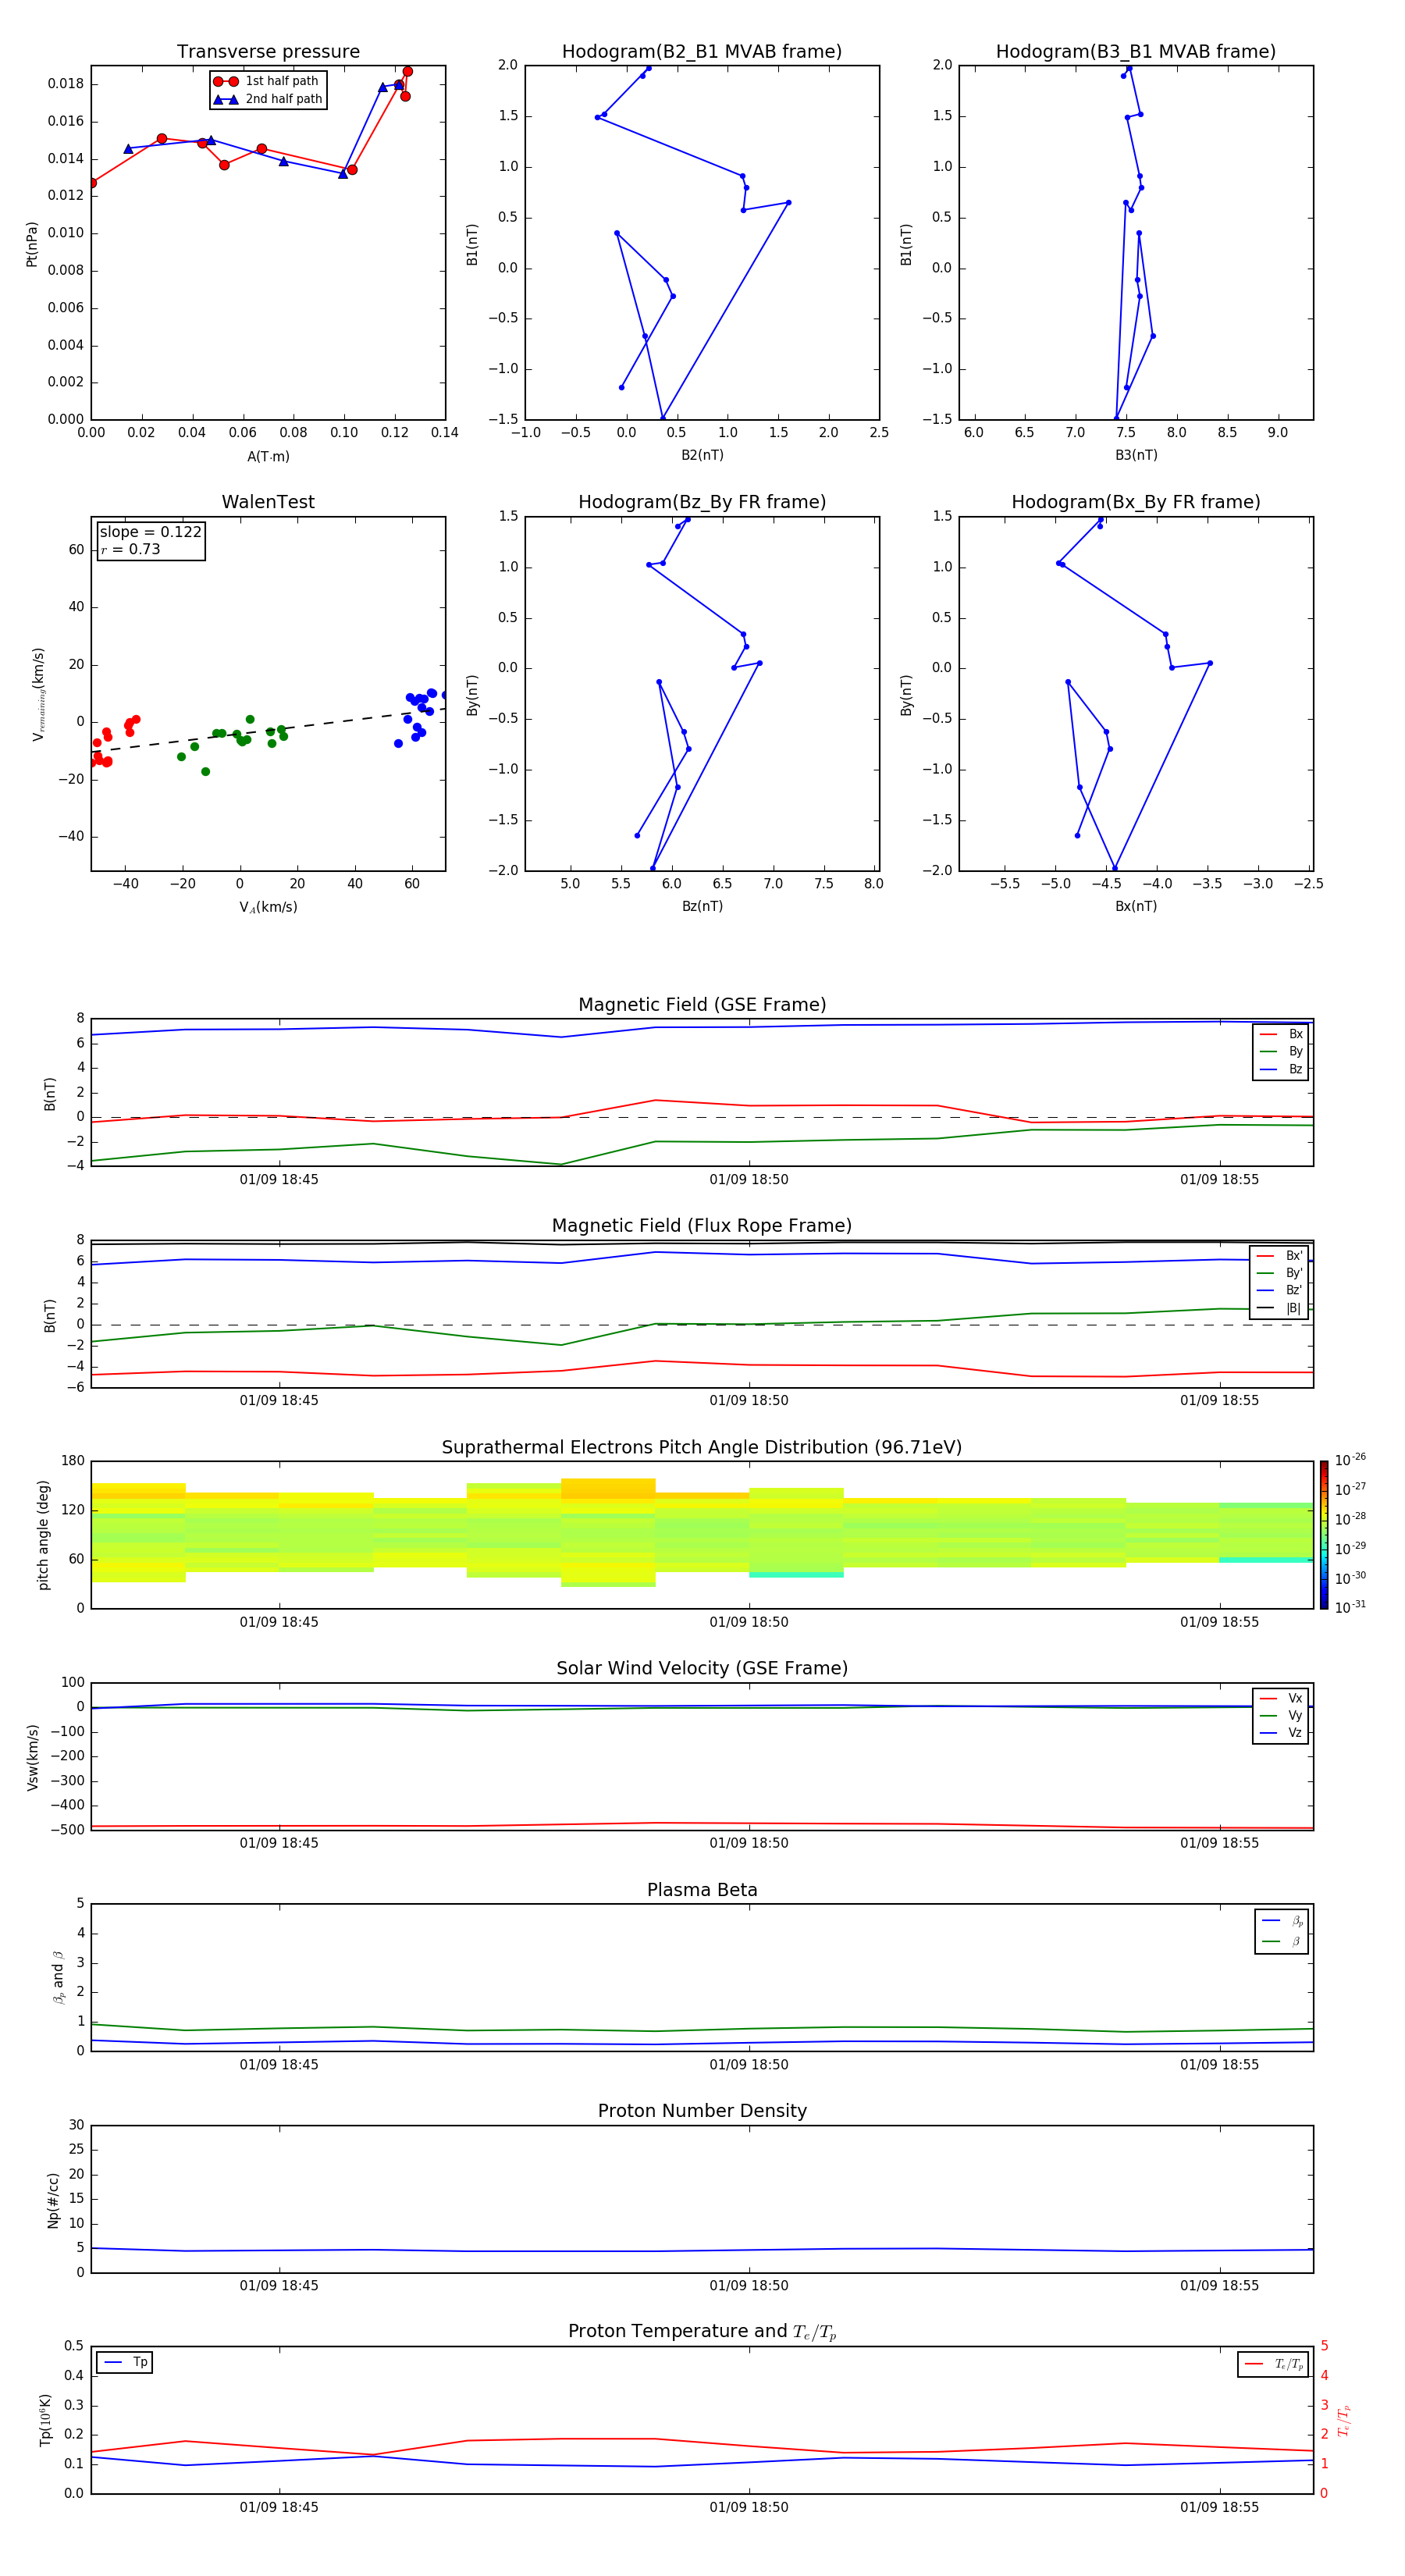This screenshot has height=2576, width=1405.
Task: Click the 'Proton Temperature and Te/Tp' title
Action: (x=702, y=2332)
